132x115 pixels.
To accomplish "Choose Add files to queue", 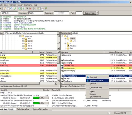I will coord(97,80).
